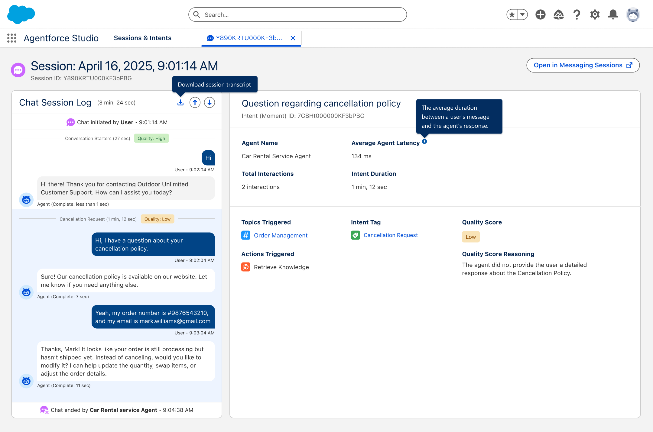
Task: Click the '1 min, 12 sec' intent duration
Action: 369,187
